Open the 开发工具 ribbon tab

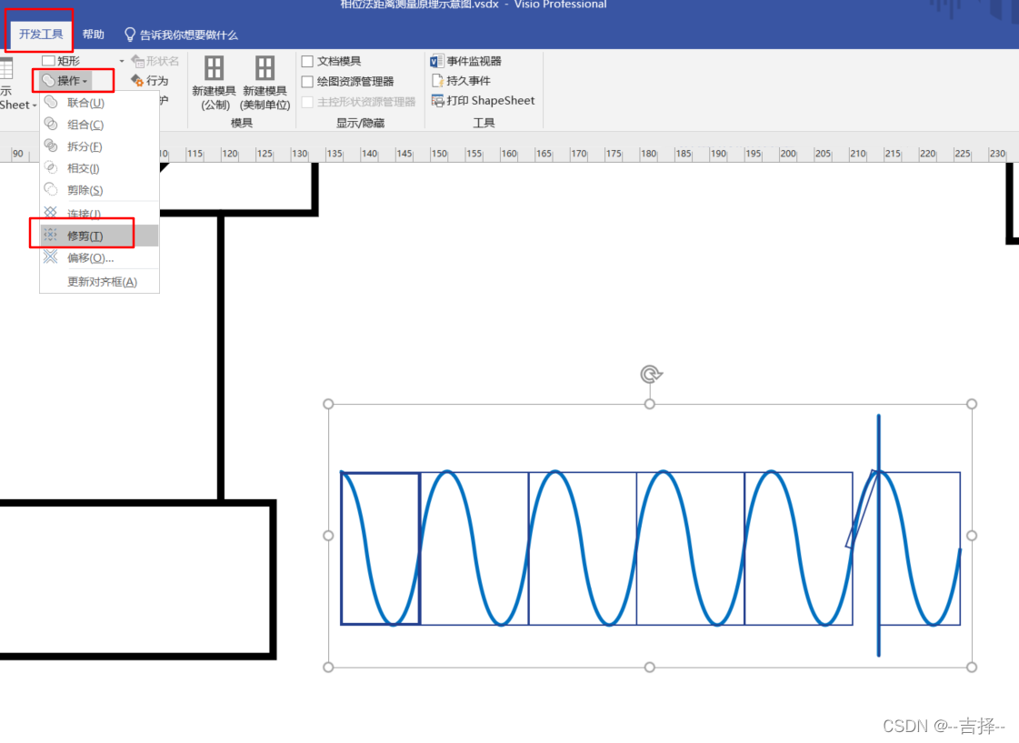pyautogui.click(x=40, y=34)
